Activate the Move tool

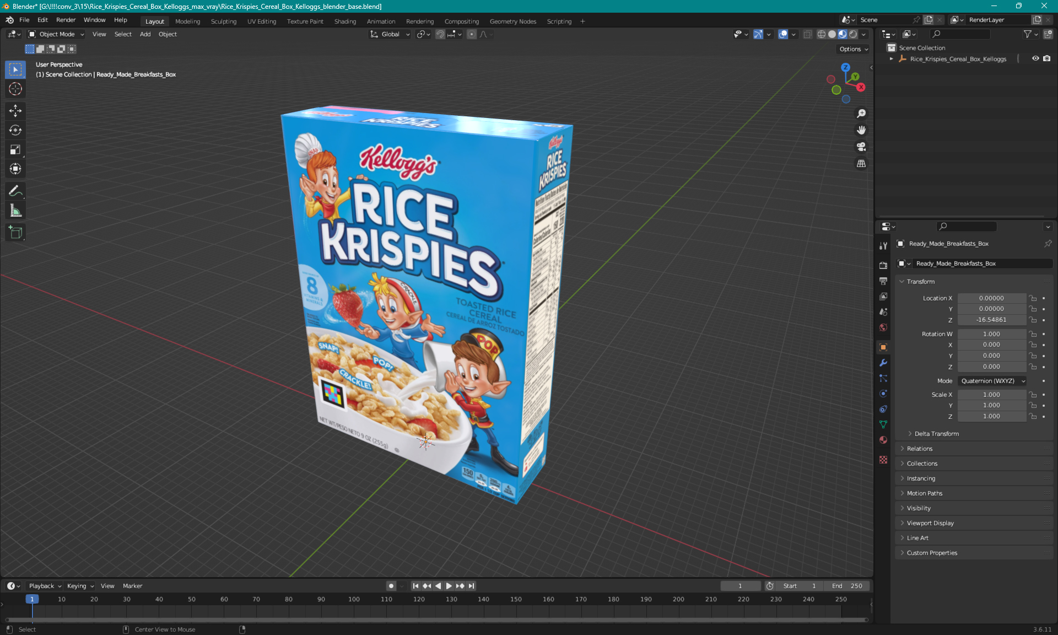(x=15, y=111)
